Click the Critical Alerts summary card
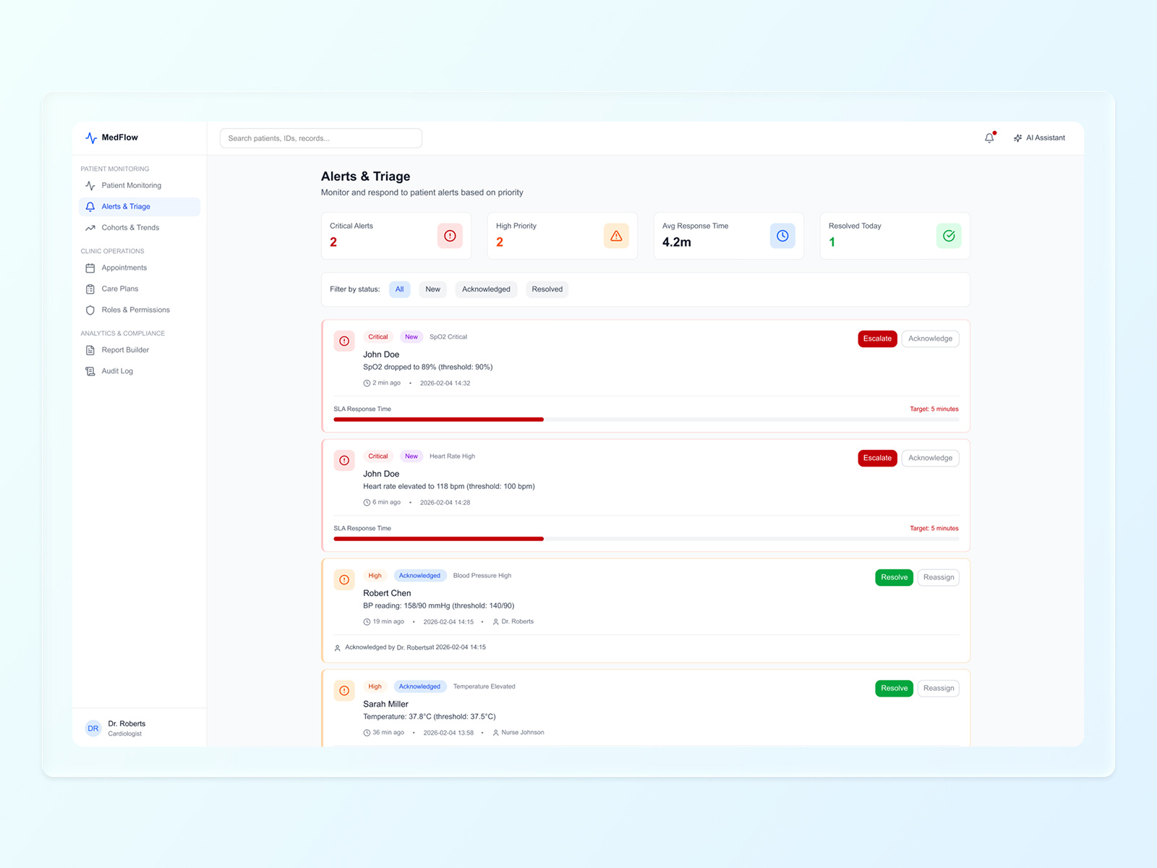This screenshot has width=1157, height=868. coord(396,236)
